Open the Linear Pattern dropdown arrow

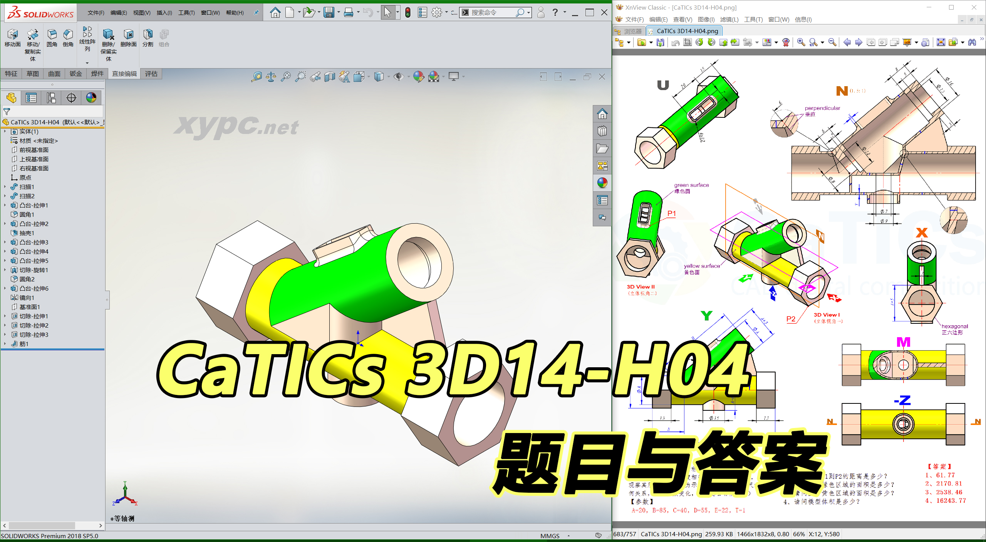(x=87, y=63)
